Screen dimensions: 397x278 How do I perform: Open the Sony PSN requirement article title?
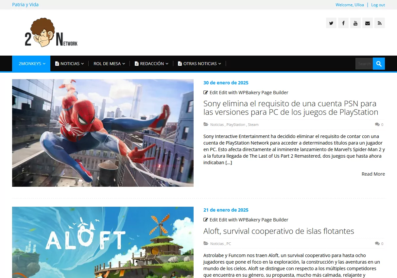coord(291,108)
